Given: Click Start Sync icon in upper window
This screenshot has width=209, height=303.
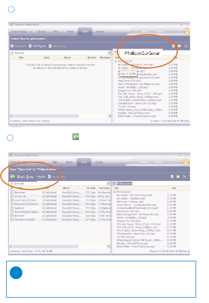Looking at the screenshot, I should coord(12,46).
